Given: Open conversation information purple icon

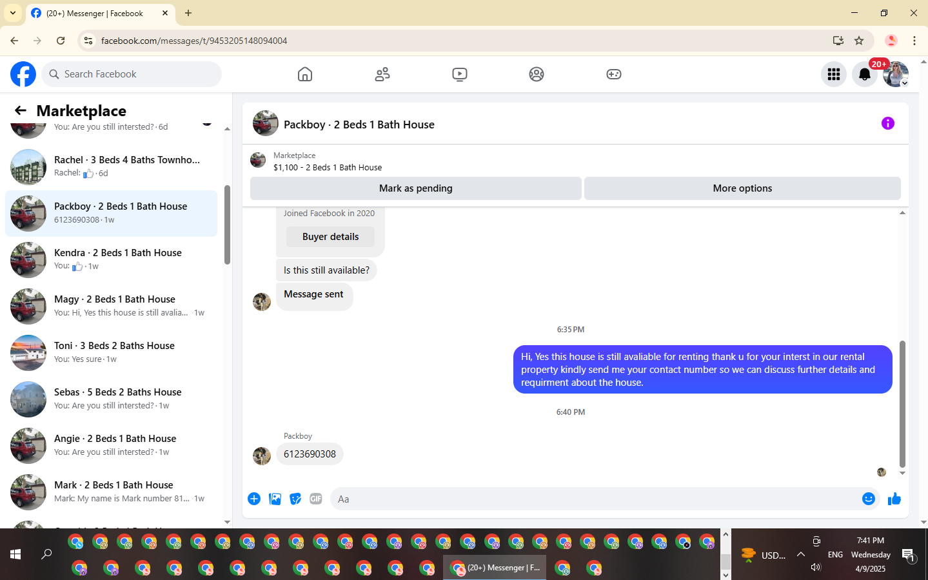Looking at the screenshot, I should tap(888, 123).
